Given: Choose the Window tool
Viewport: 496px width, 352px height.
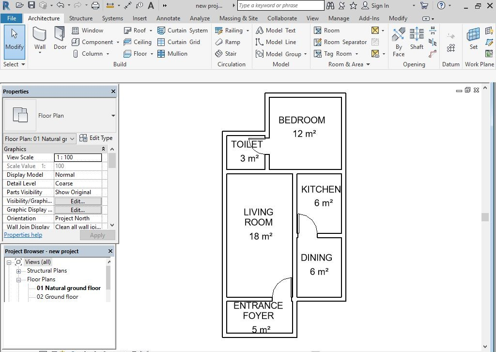Looking at the screenshot, I should [x=87, y=31].
